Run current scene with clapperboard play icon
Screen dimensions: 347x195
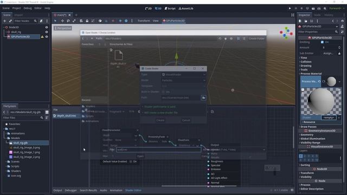(313, 9)
